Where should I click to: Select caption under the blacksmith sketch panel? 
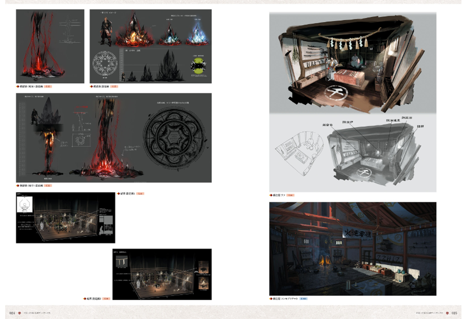coord(279,195)
